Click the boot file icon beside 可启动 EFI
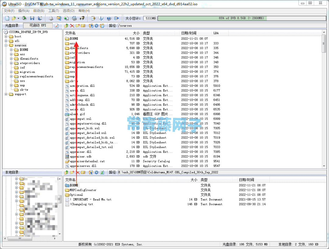Screen dimensions: 329x249 coord(57,26)
